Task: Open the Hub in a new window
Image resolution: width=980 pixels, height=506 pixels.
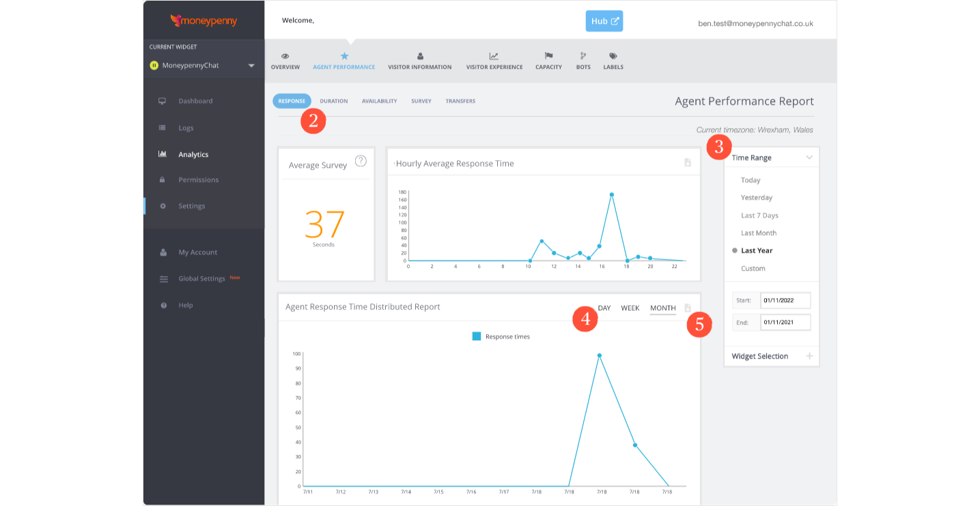Action: (604, 21)
